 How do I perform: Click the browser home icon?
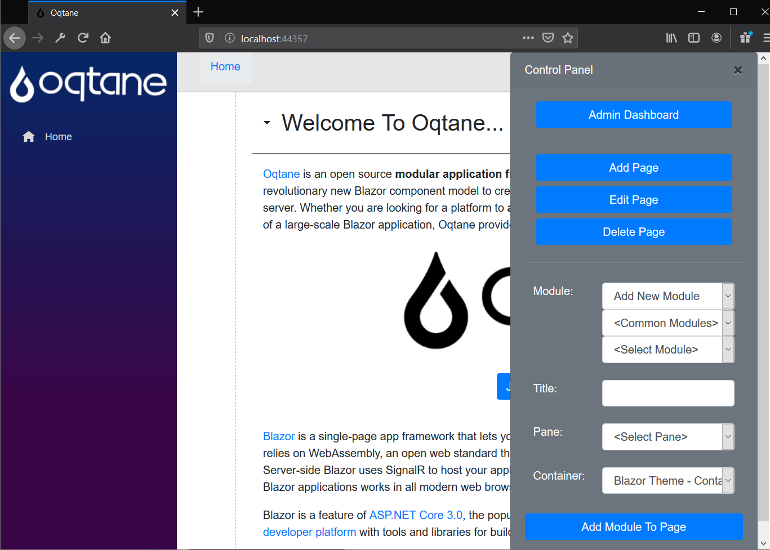[x=105, y=38]
